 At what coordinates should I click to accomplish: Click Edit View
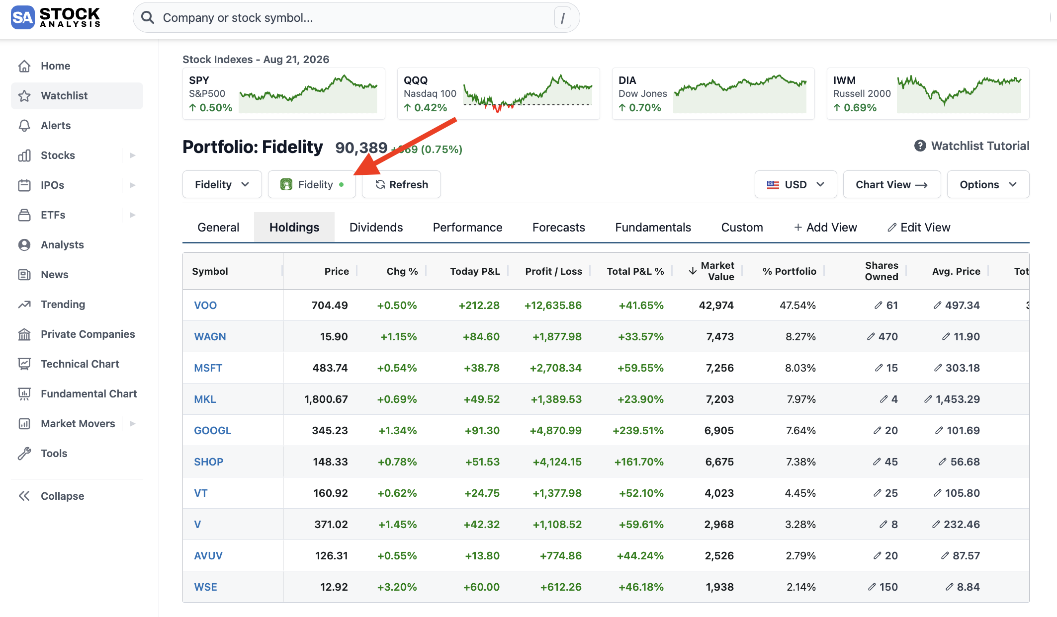919,227
